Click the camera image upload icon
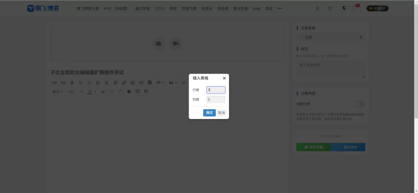Viewport: 418px width, 193px height. click(158, 43)
